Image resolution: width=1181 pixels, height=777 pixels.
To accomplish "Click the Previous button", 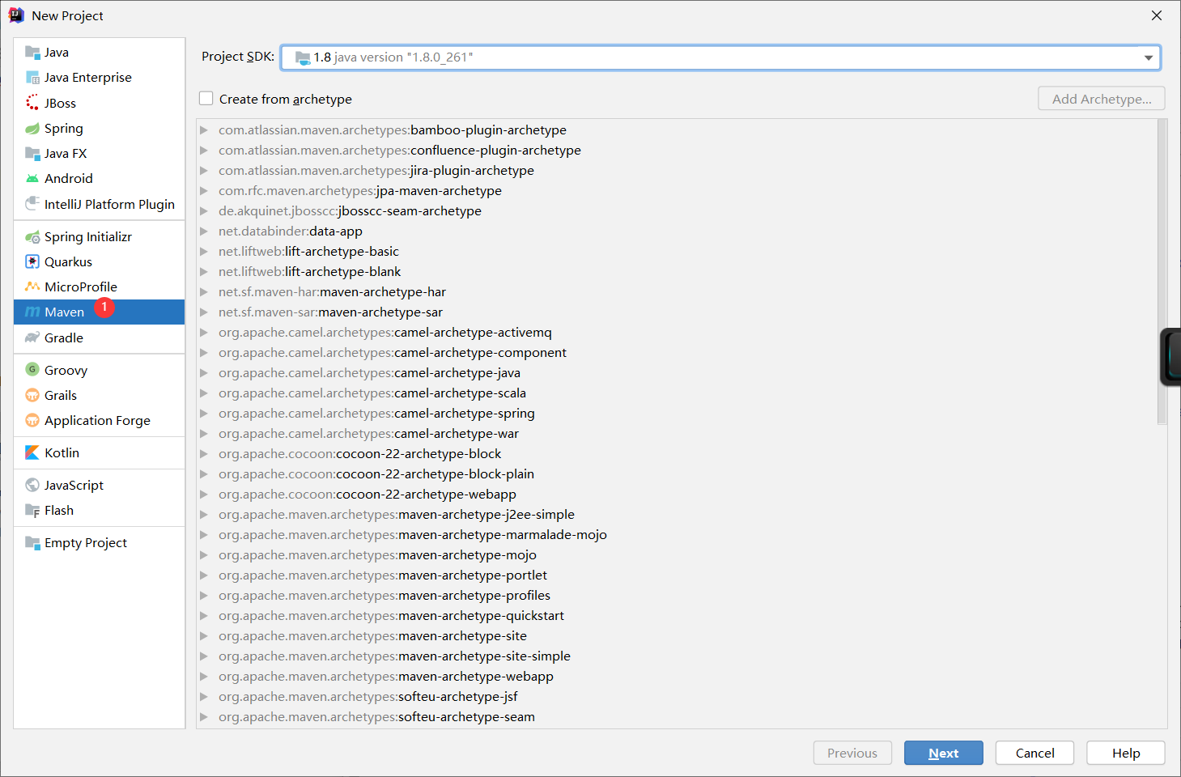I will point(852,753).
